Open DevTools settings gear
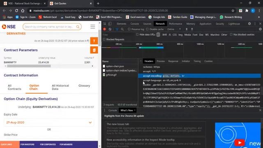The width and height of the screenshot is (263, 148). click(x=249, y=24)
